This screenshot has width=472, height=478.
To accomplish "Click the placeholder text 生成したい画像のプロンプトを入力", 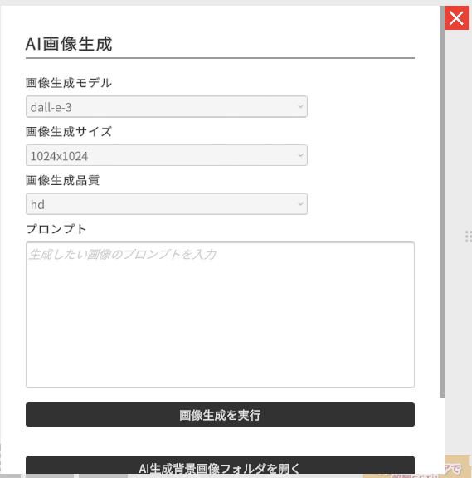I will (123, 254).
